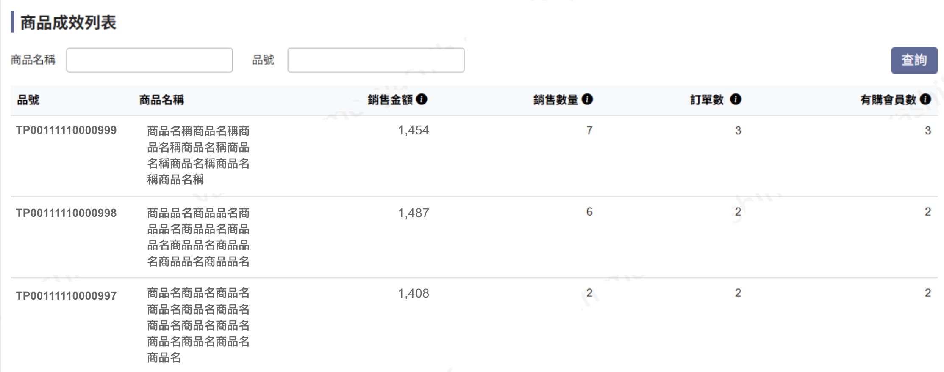This screenshot has width=944, height=372.
Task: Click the 銷售數量 column header text
Action: pos(556,100)
